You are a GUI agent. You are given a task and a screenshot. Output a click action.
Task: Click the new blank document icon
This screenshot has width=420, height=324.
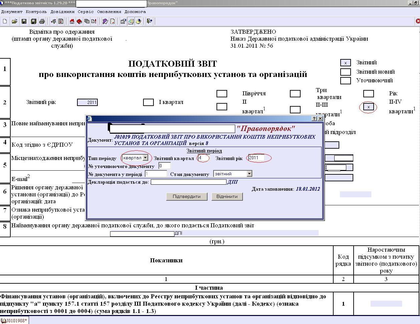5,21
